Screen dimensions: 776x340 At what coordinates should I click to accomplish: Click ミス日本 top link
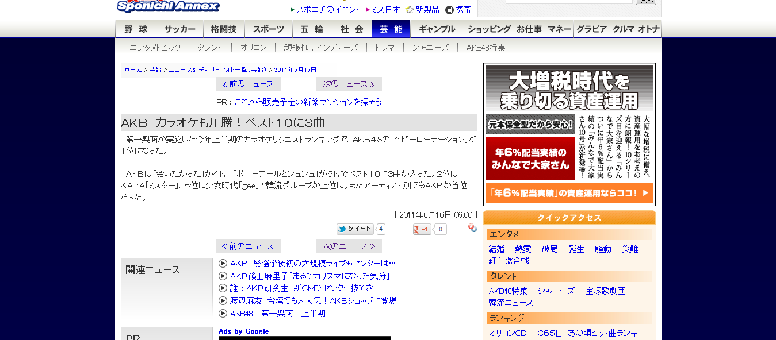(x=387, y=10)
